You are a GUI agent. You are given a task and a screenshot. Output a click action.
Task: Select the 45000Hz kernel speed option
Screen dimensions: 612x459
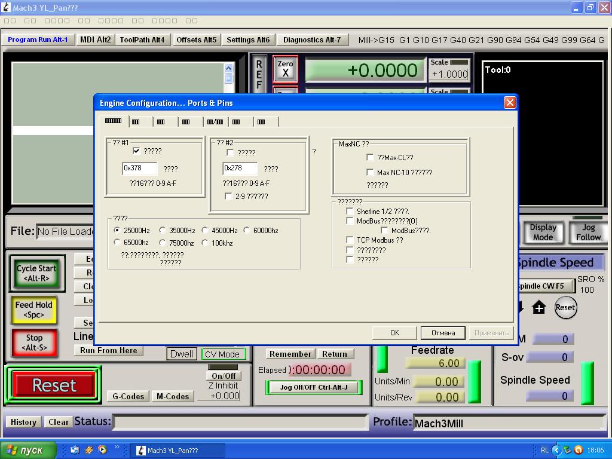pyautogui.click(x=205, y=231)
